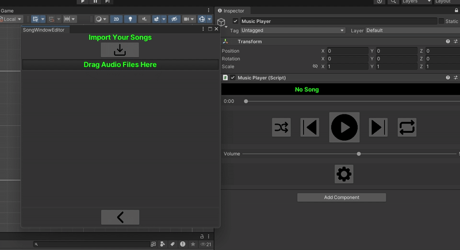The image size is (460, 250).
Task: Uncheck the Music Player (Script) enabled checkbox
Action: point(233,78)
